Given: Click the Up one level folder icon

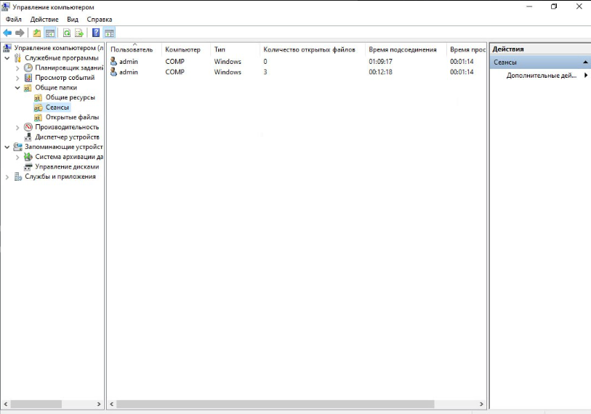Looking at the screenshot, I should [36, 33].
